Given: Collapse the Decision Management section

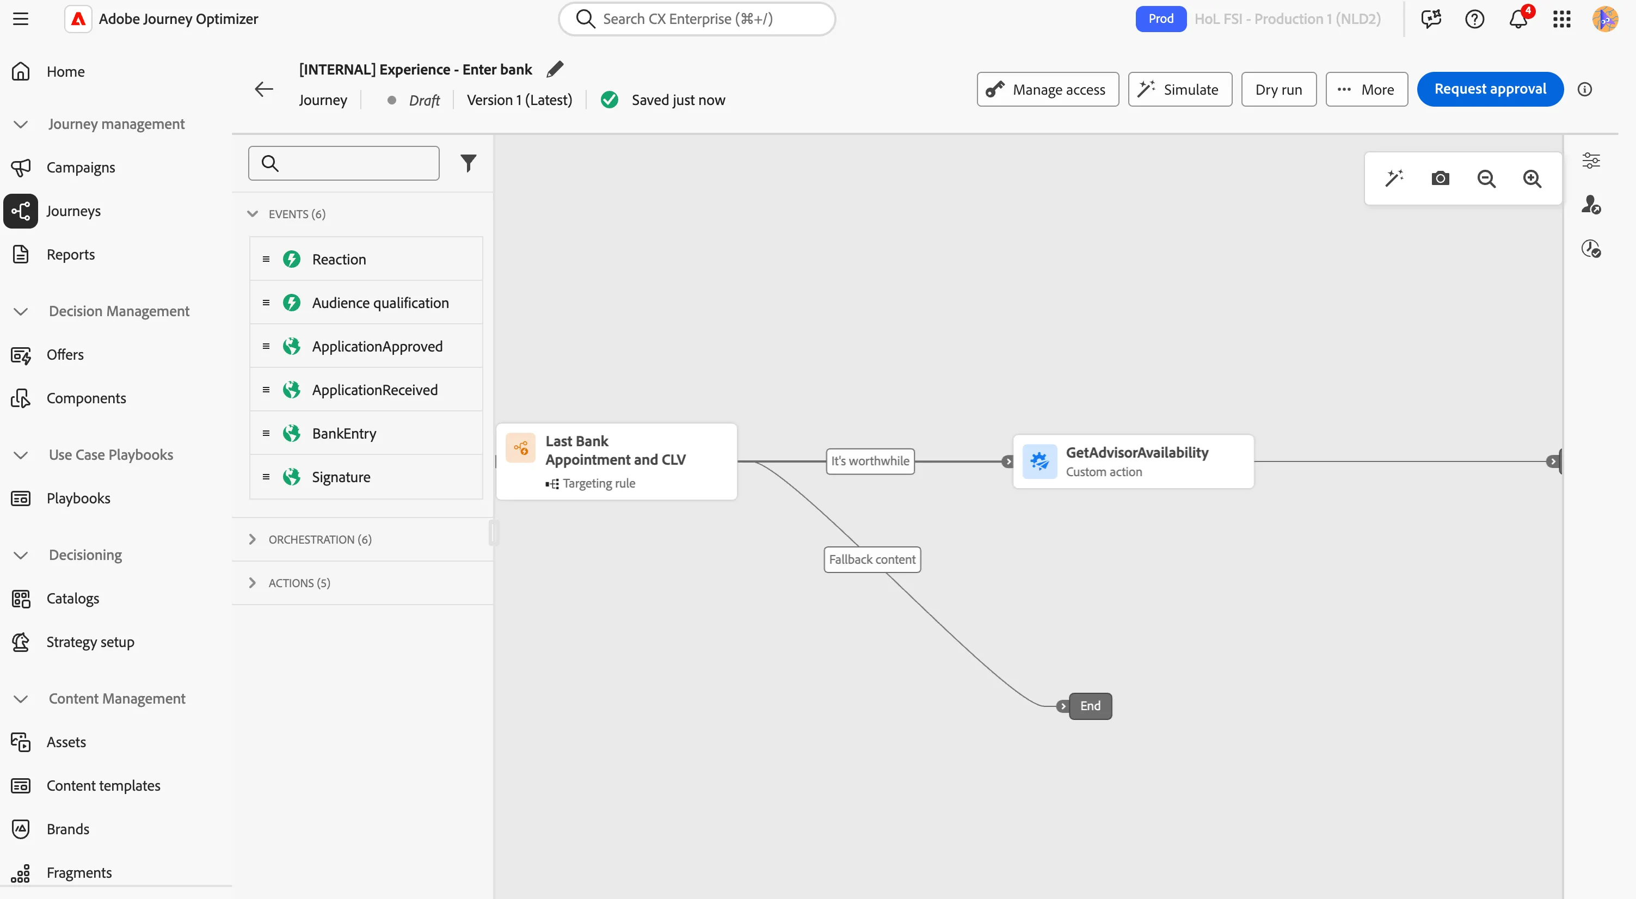Looking at the screenshot, I should point(20,312).
